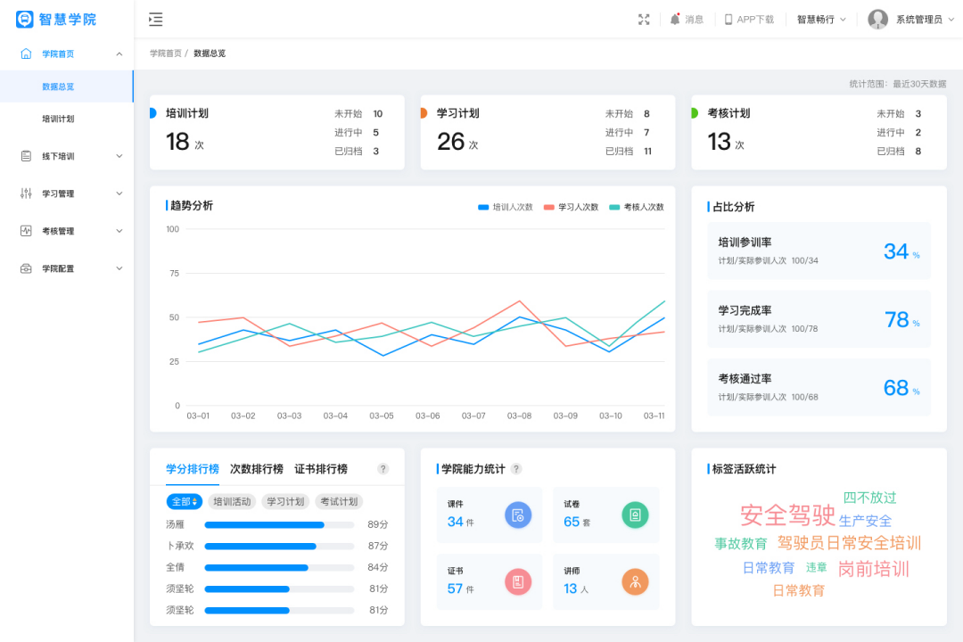
Task: Click the red 证书 certificate icon
Action: [x=518, y=582]
